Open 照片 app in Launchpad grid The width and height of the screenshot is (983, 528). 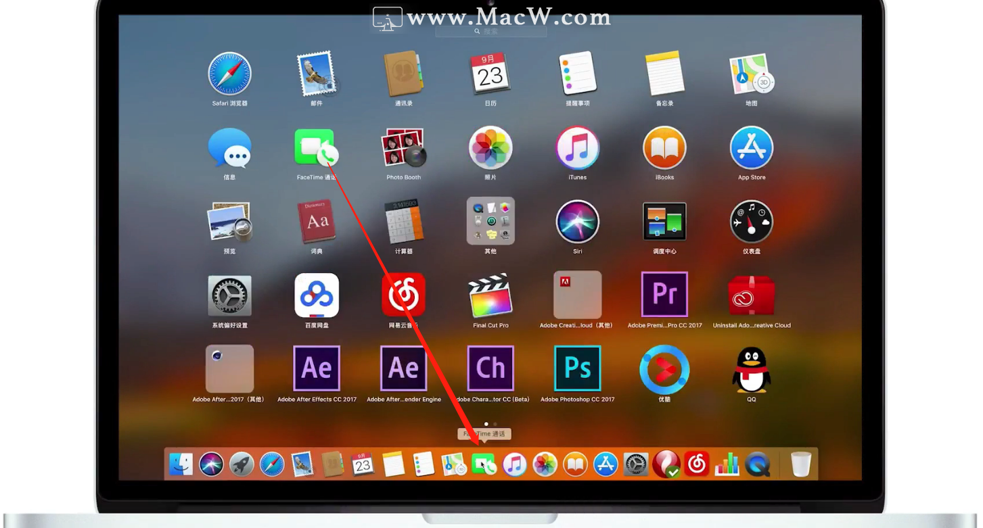pyautogui.click(x=490, y=147)
